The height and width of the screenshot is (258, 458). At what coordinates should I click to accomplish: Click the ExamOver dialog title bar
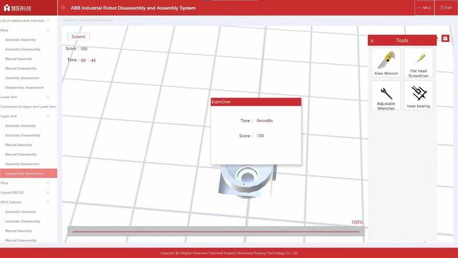(x=256, y=102)
